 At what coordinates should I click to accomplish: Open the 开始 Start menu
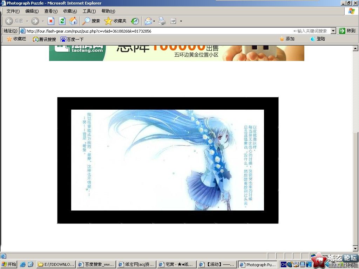pyautogui.click(x=9, y=264)
